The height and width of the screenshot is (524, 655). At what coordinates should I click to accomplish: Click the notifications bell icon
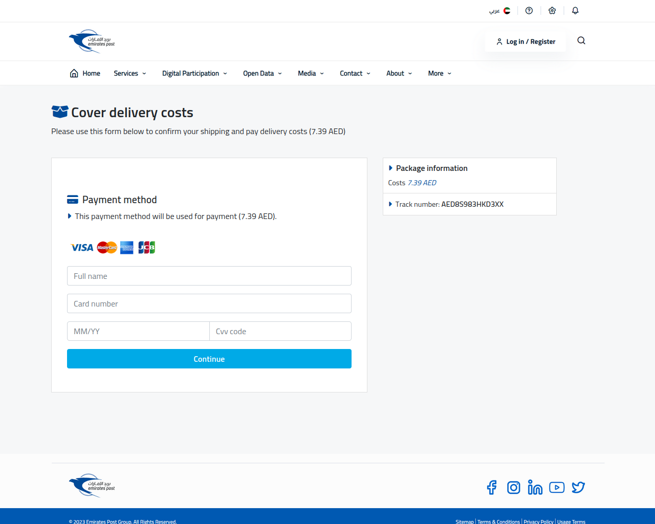point(575,11)
